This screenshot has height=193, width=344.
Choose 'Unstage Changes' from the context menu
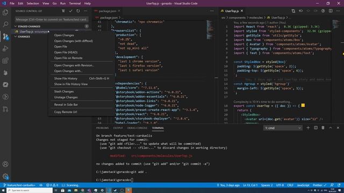(x=66, y=97)
